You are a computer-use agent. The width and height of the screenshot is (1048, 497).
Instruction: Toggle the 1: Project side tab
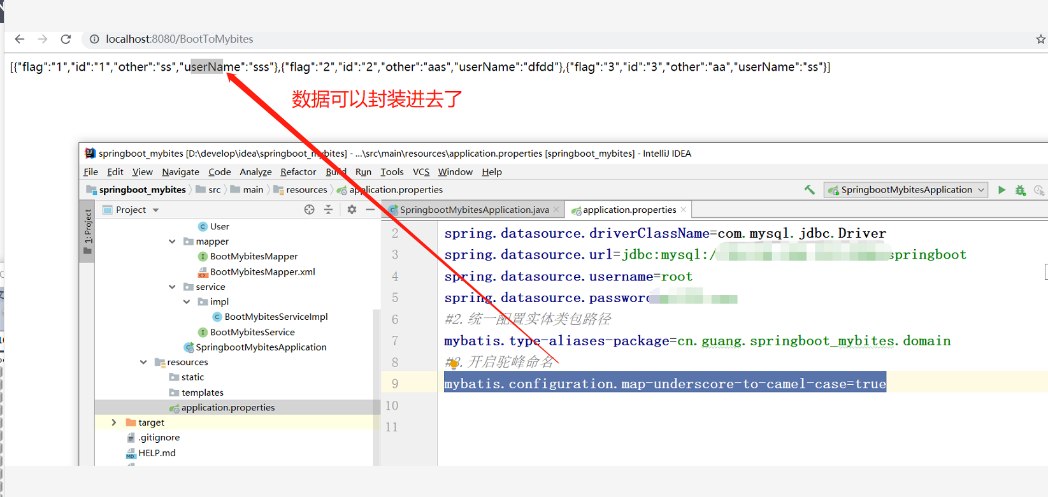(x=88, y=231)
